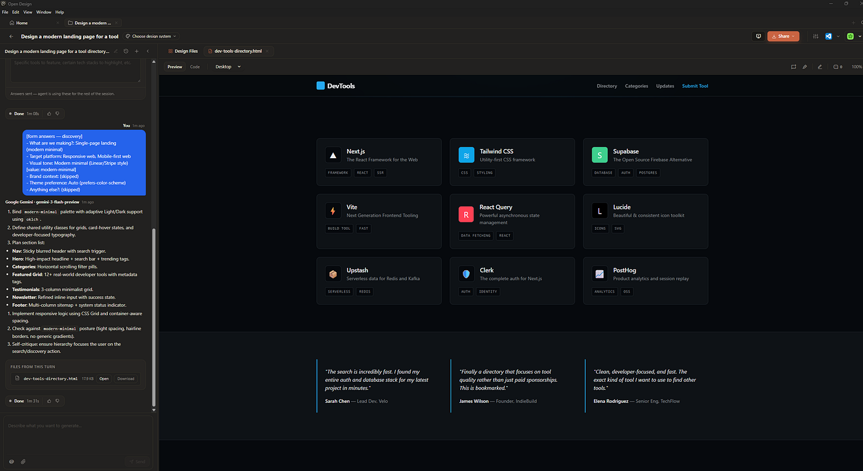
Task: Go back using the arrow beside the project title
Action: coord(11,36)
